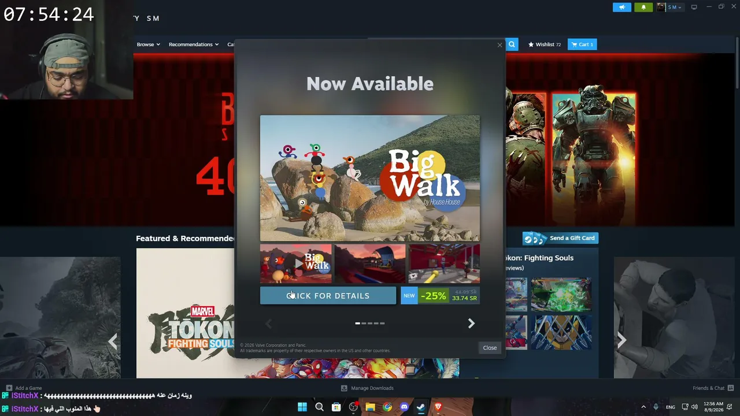Click the featured carousel right arrow
This screenshot has width=740, height=416.
point(621,341)
